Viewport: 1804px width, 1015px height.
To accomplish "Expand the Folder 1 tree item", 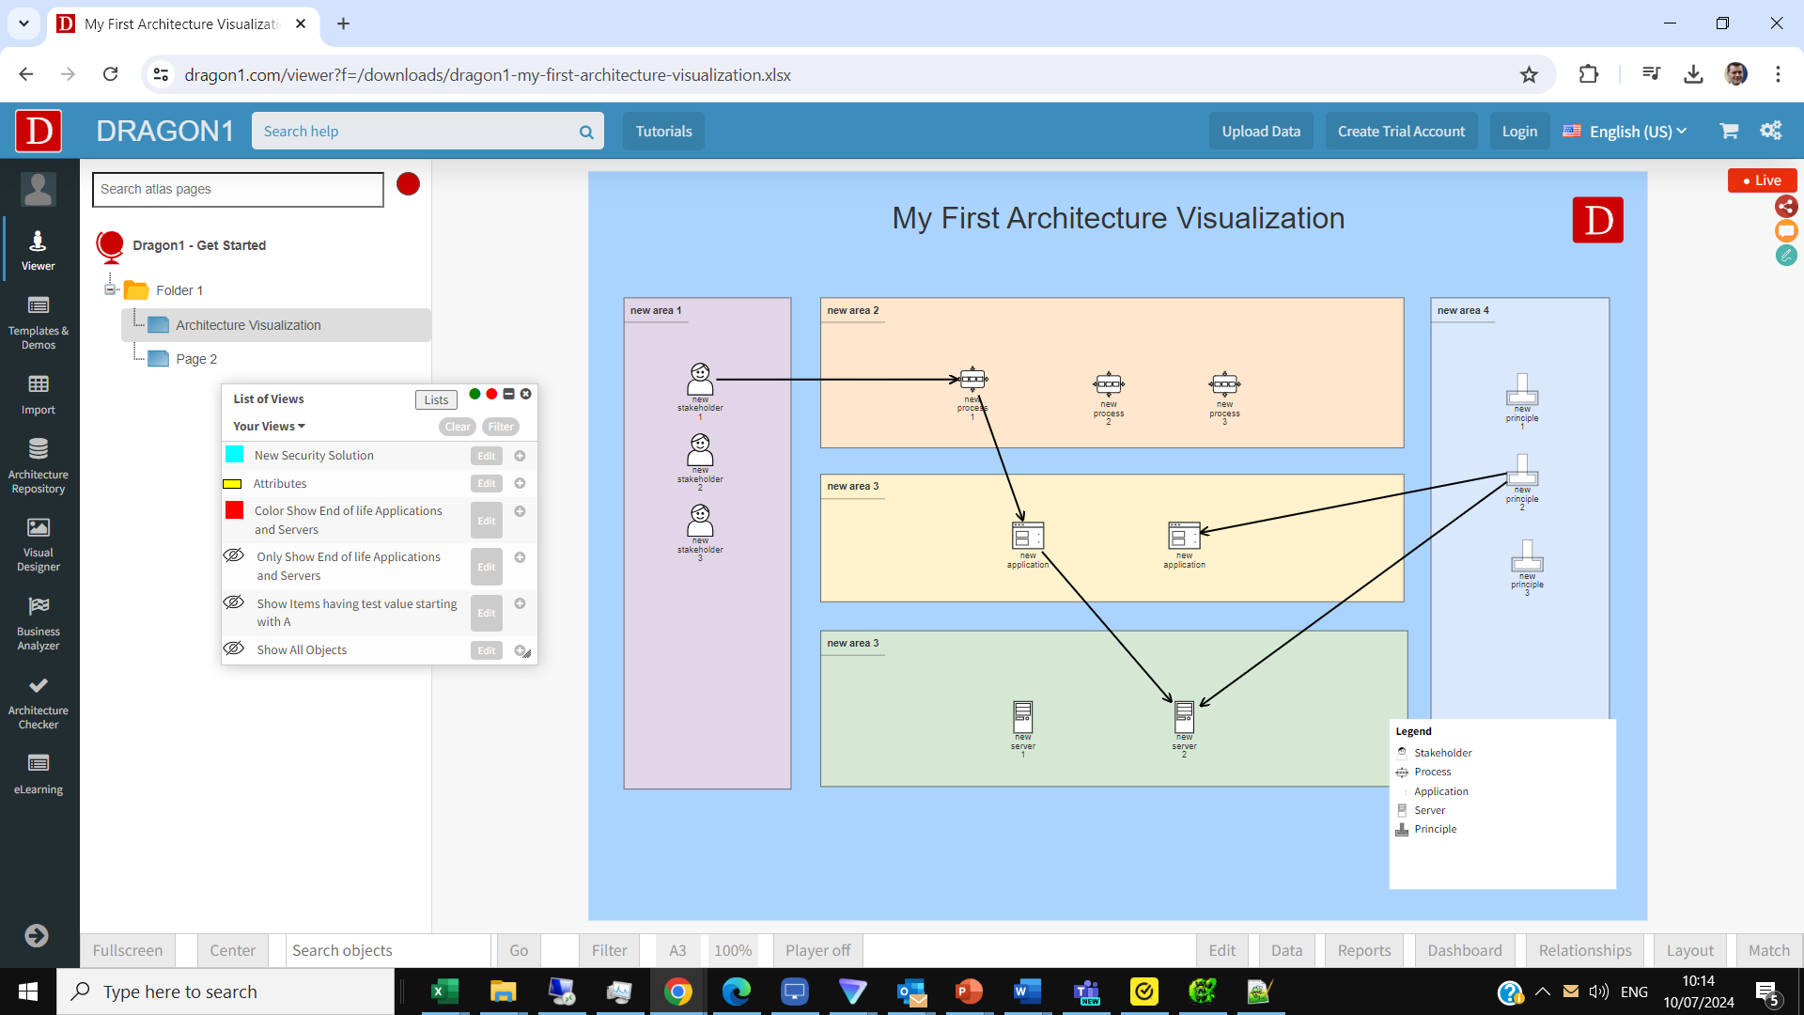I will (110, 289).
